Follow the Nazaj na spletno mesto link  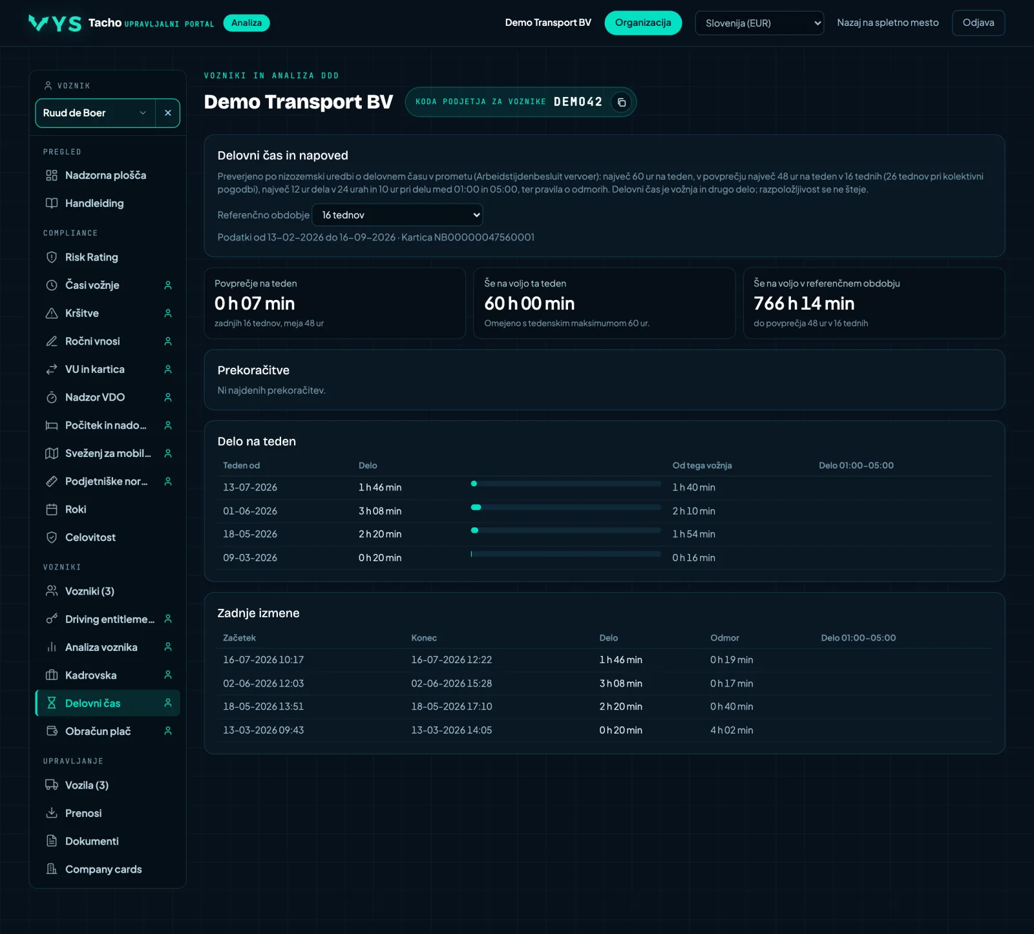tap(888, 23)
